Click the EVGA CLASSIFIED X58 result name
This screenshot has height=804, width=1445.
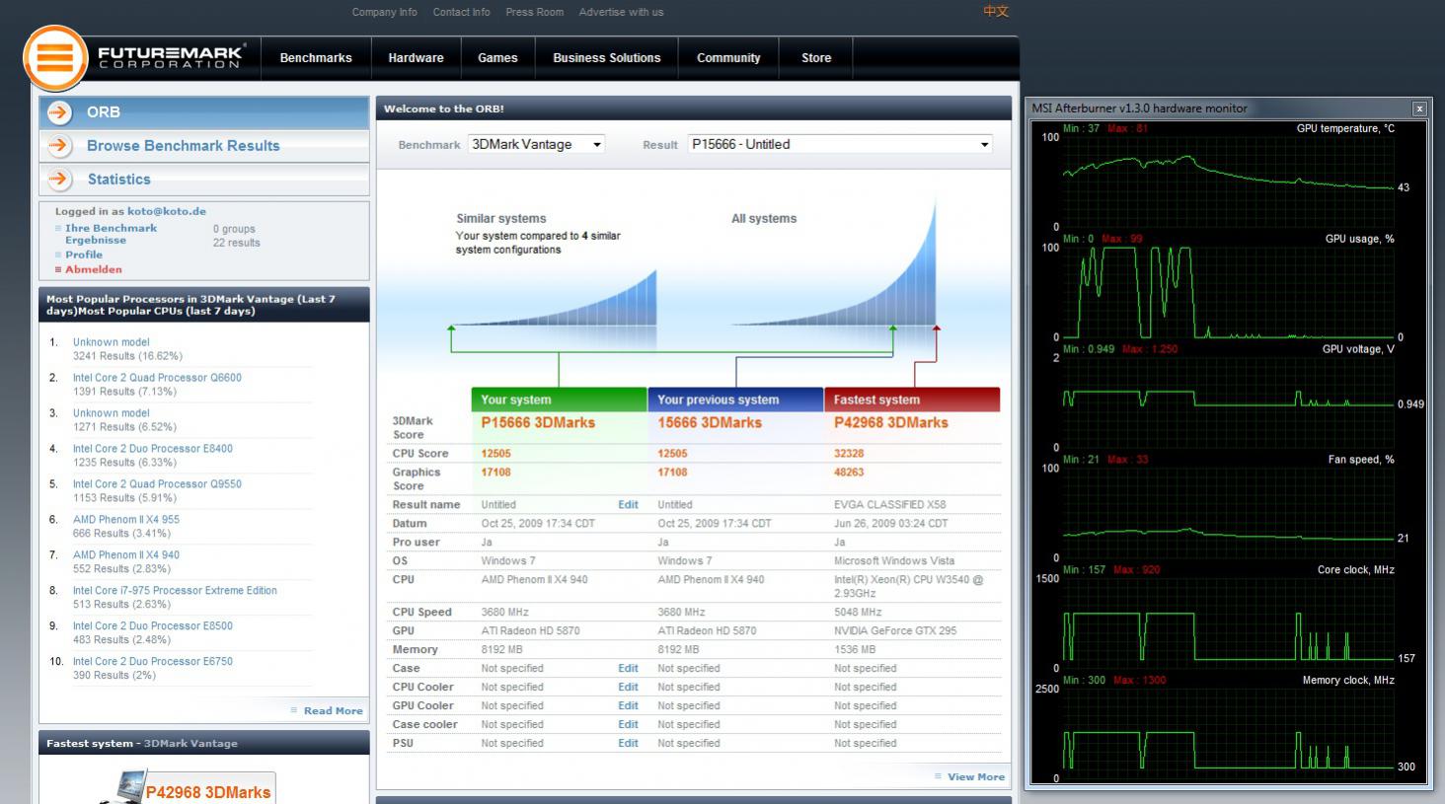[x=890, y=504]
